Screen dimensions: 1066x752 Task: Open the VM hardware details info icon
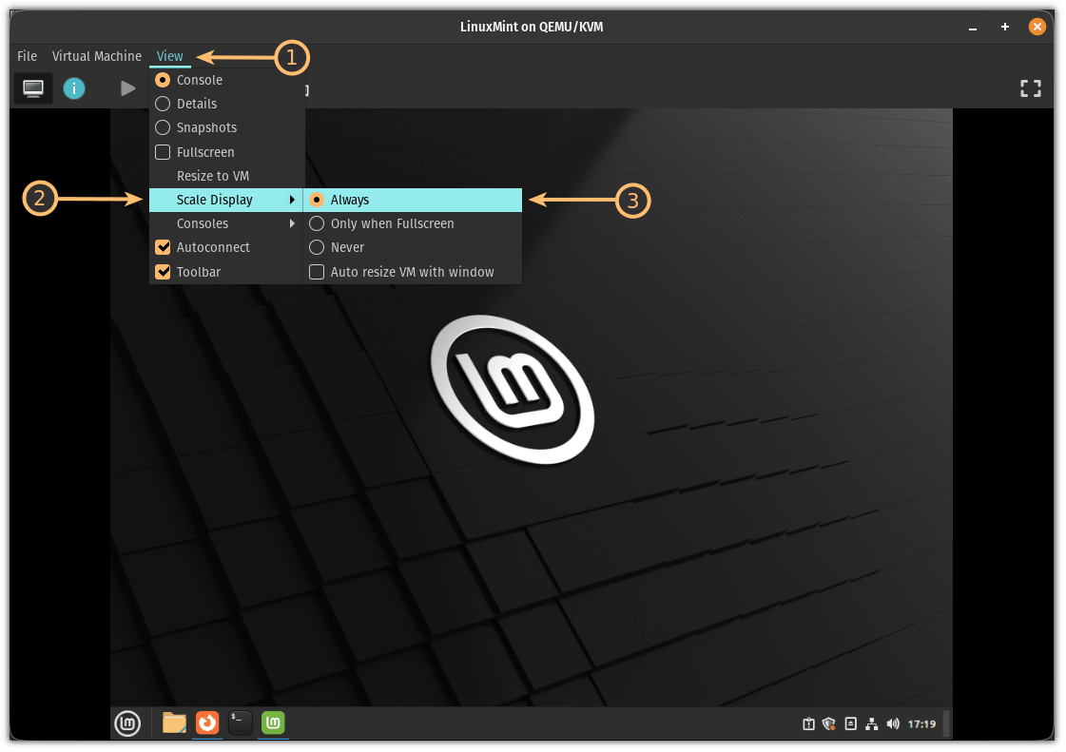(x=74, y=88)
